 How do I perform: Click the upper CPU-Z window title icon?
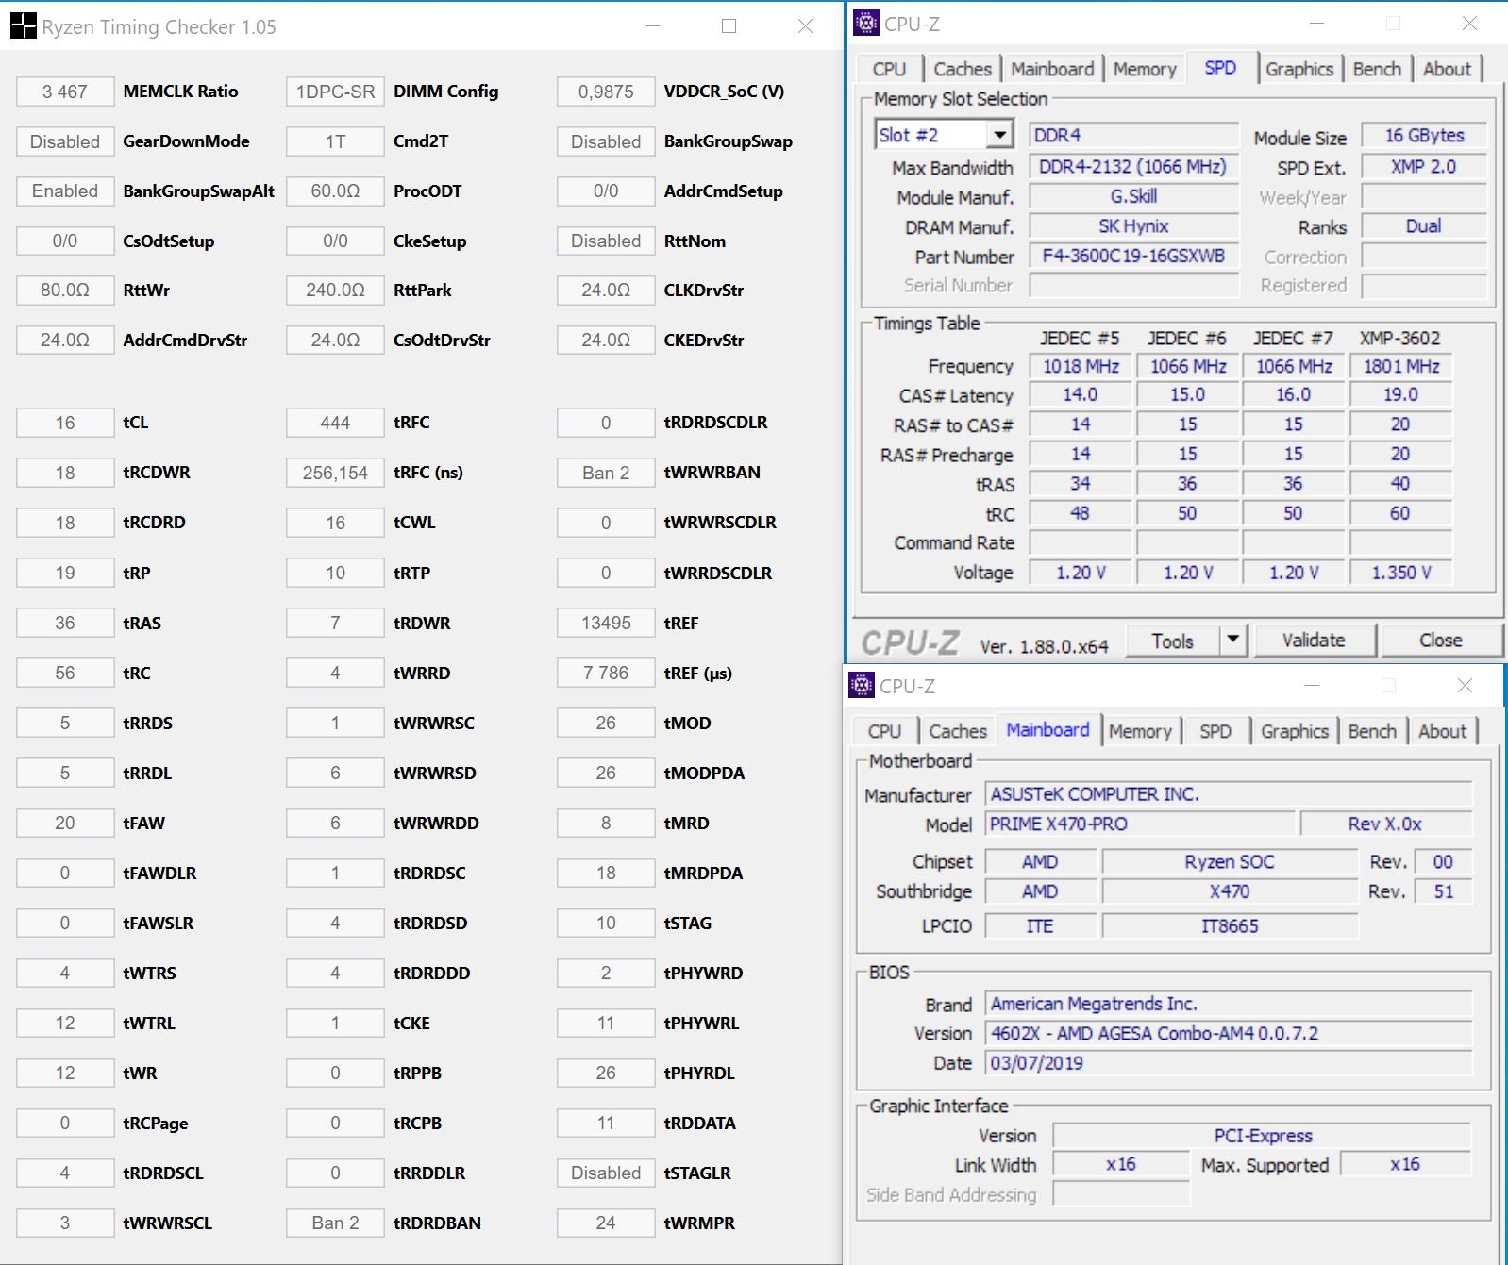tap(864, 24)
